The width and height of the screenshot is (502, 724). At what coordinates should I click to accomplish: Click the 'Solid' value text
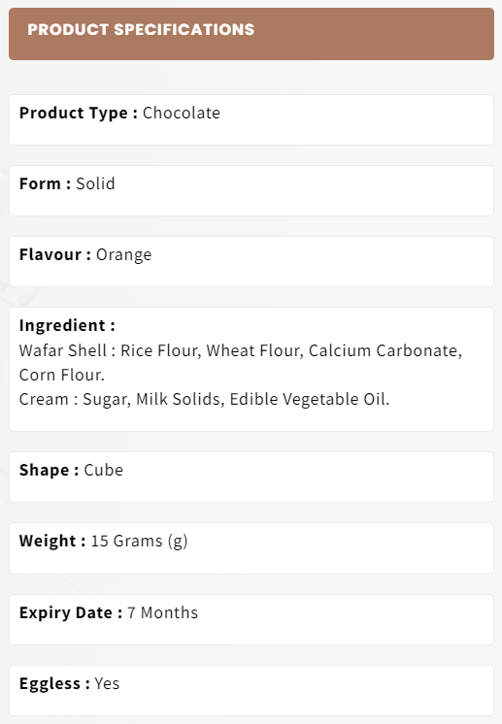tap(95, 183)
